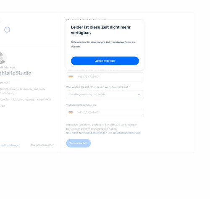Open 'Kundengewinnung und Leads' combo box

[105, 94]
